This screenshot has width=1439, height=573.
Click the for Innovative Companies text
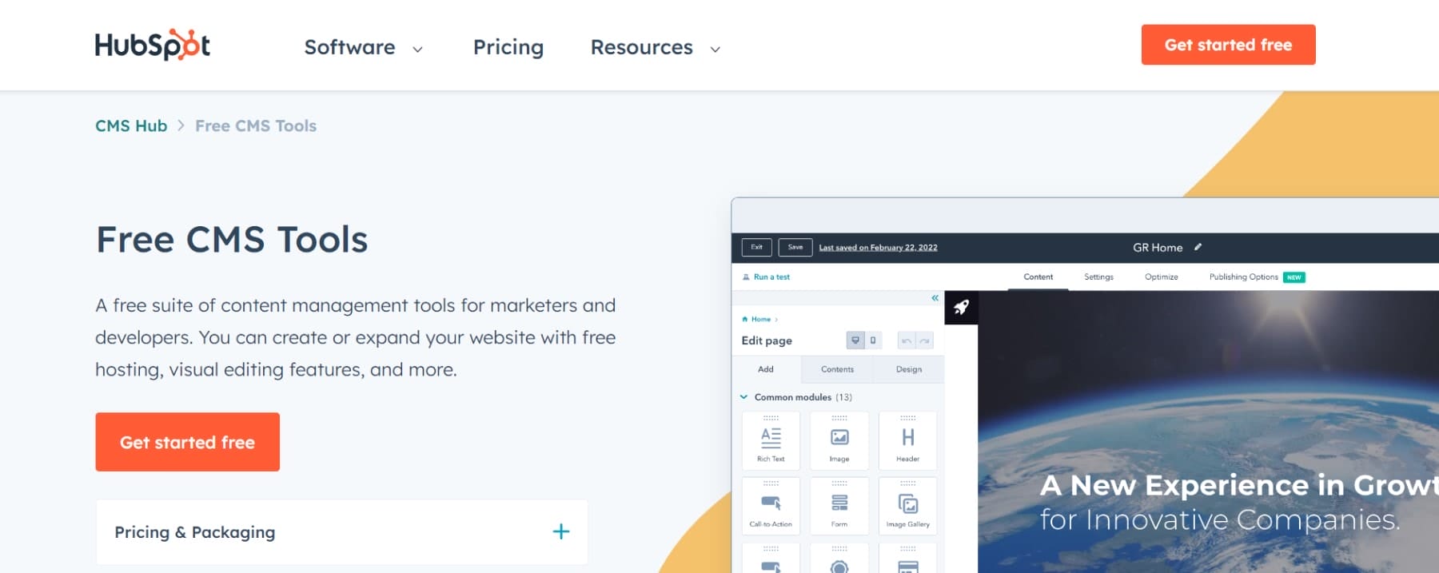[x=1220, y=520]
